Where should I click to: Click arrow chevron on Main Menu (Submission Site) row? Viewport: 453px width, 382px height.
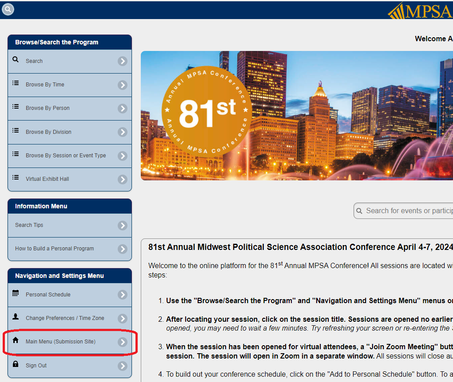[x=123, y=342]
